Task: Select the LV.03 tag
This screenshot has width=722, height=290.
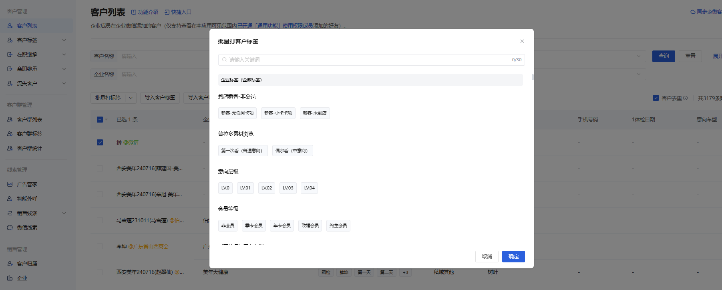Action: [288, 188]
